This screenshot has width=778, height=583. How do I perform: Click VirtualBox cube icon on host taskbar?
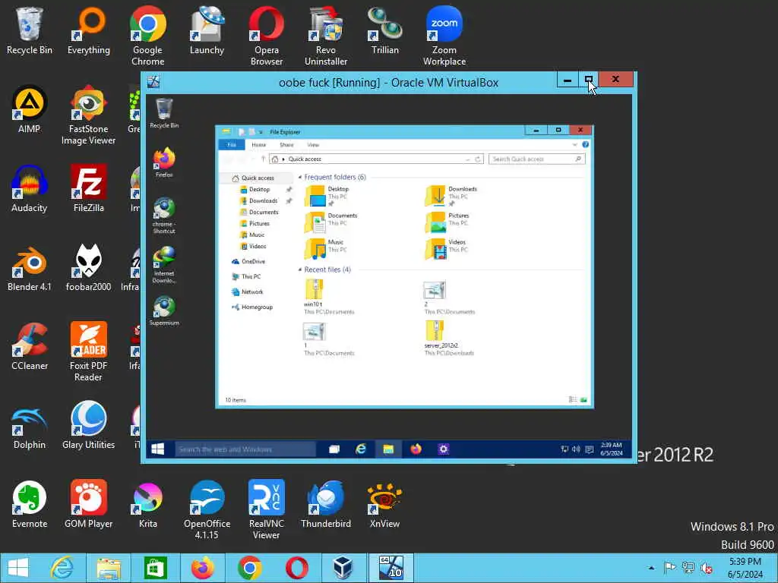click(343, 568)
